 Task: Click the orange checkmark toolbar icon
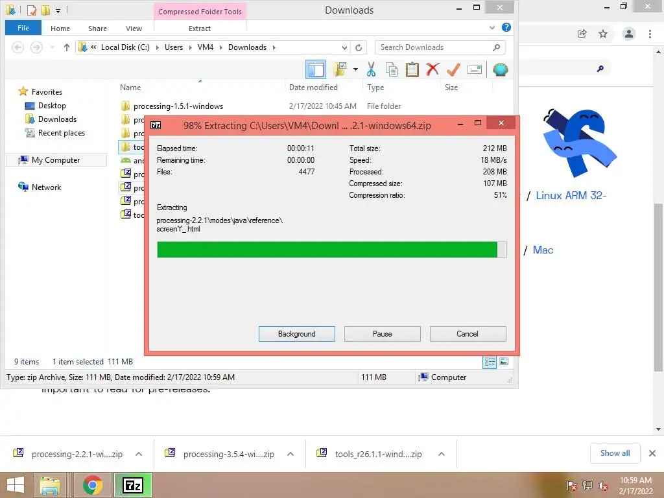pos(453,69)
